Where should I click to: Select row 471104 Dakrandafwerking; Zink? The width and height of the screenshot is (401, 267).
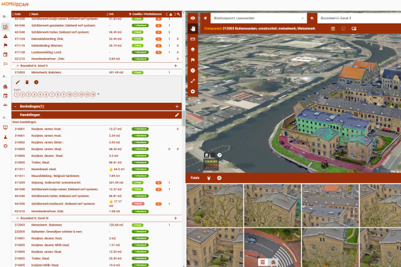coord(97,39)
